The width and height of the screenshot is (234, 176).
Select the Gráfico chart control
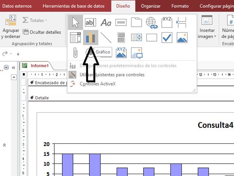[90, 37]
